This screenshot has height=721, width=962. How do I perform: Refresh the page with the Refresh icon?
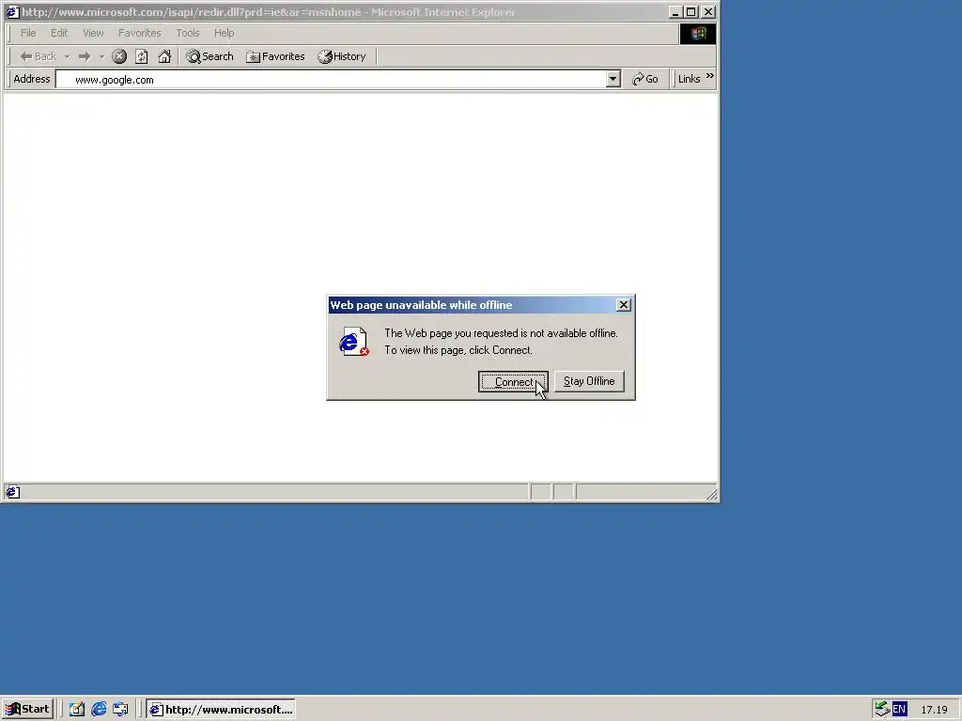click(142, 56)
